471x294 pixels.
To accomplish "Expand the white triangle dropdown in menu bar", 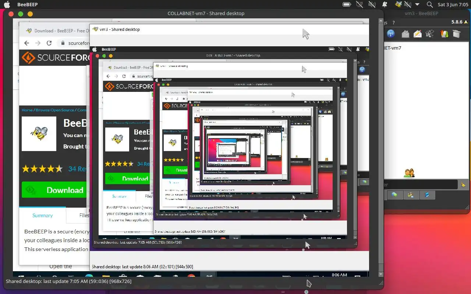I will click(x=417, y=4).
